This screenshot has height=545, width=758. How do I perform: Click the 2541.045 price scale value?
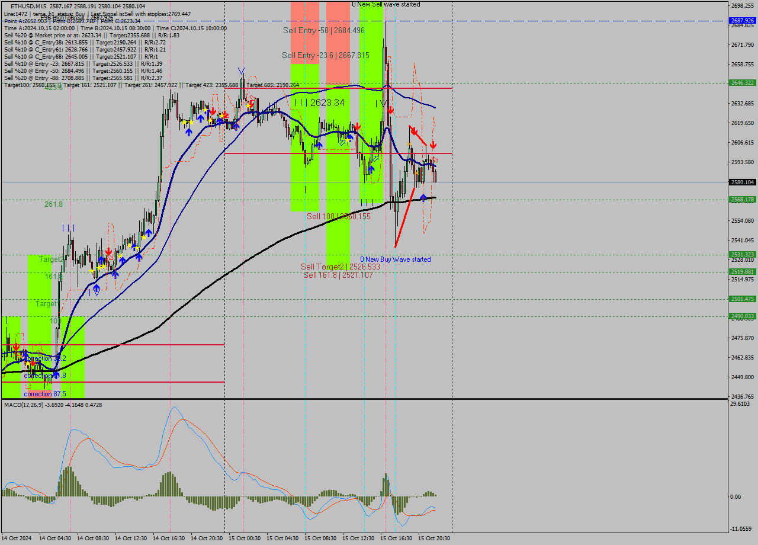pyautogui.click(x=742, y=240)
